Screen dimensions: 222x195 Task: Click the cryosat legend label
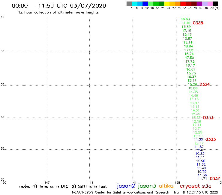[x=190, y=186]
